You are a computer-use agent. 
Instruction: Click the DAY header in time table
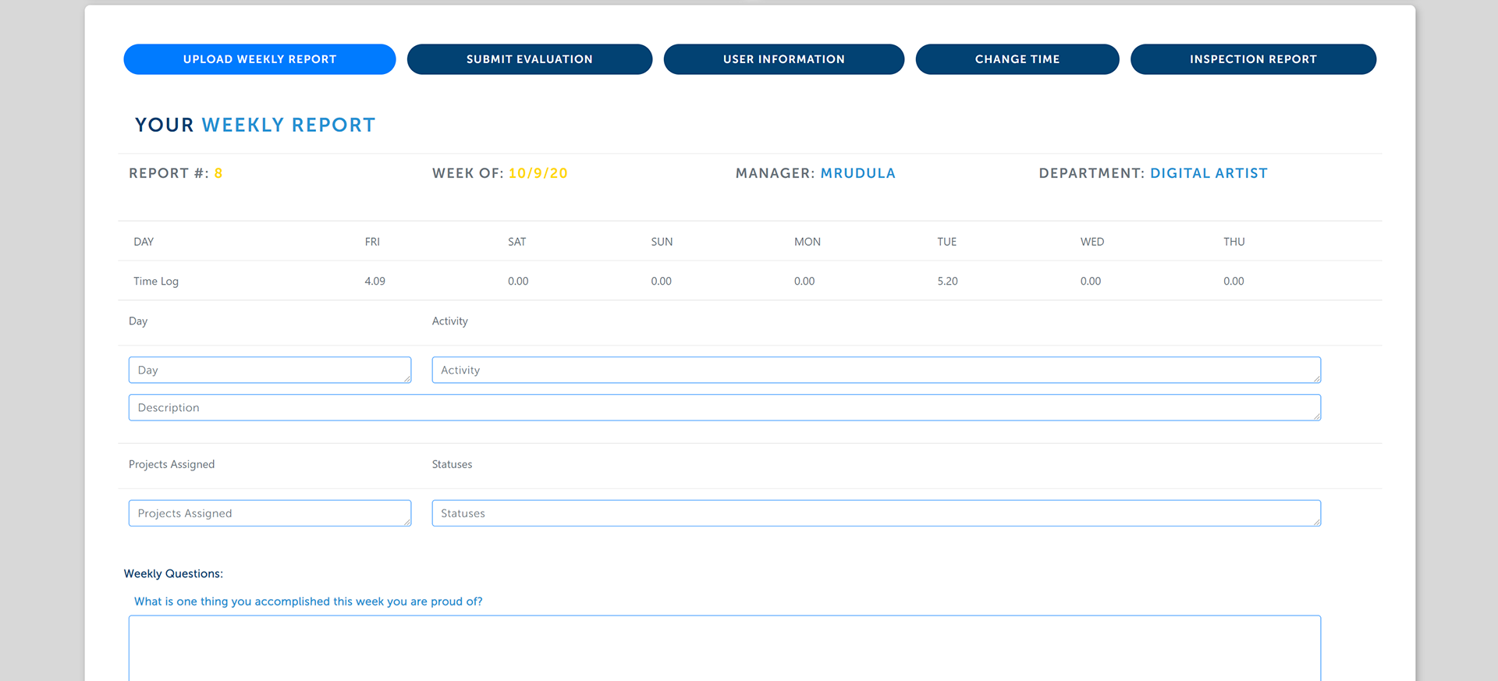point(144,242)
